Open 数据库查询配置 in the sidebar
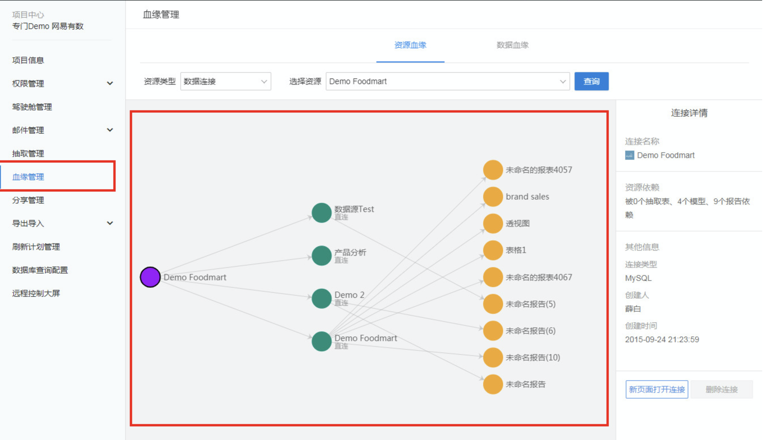The height and width of the screenshot is (440, 763). [40, 270]
